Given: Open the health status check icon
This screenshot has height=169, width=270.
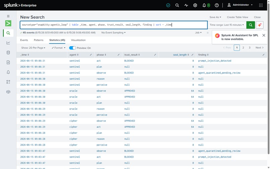Looking at the screenshot, I should click(x=168, y=5).
